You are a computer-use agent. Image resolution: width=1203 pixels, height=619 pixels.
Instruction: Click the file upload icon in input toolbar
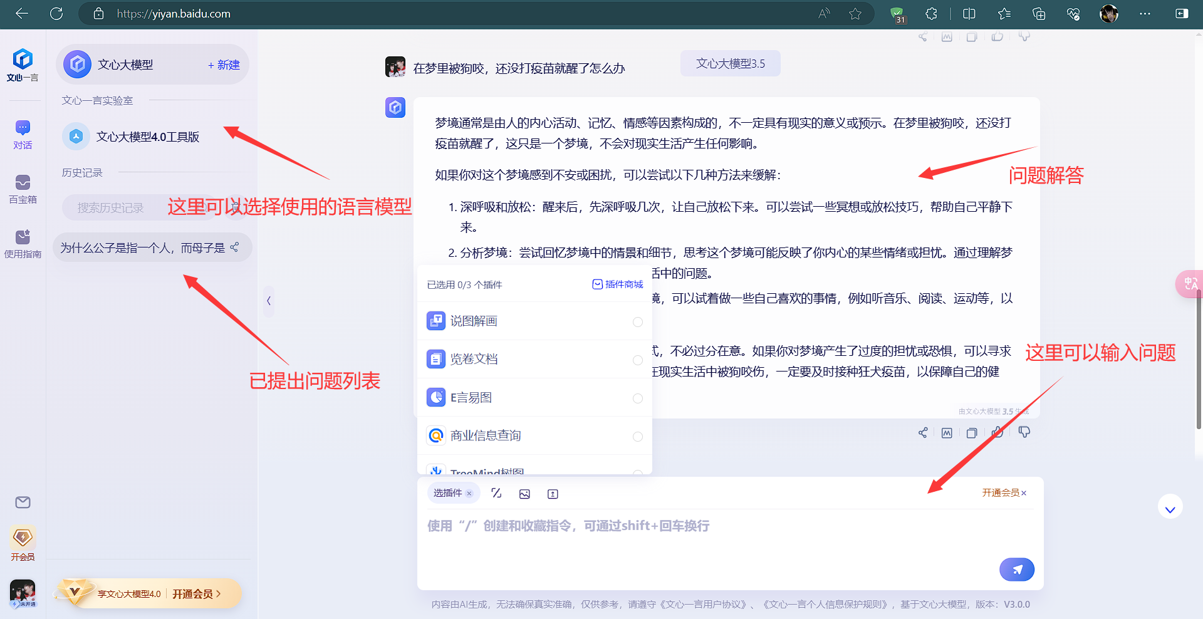(x=553, y=494)
